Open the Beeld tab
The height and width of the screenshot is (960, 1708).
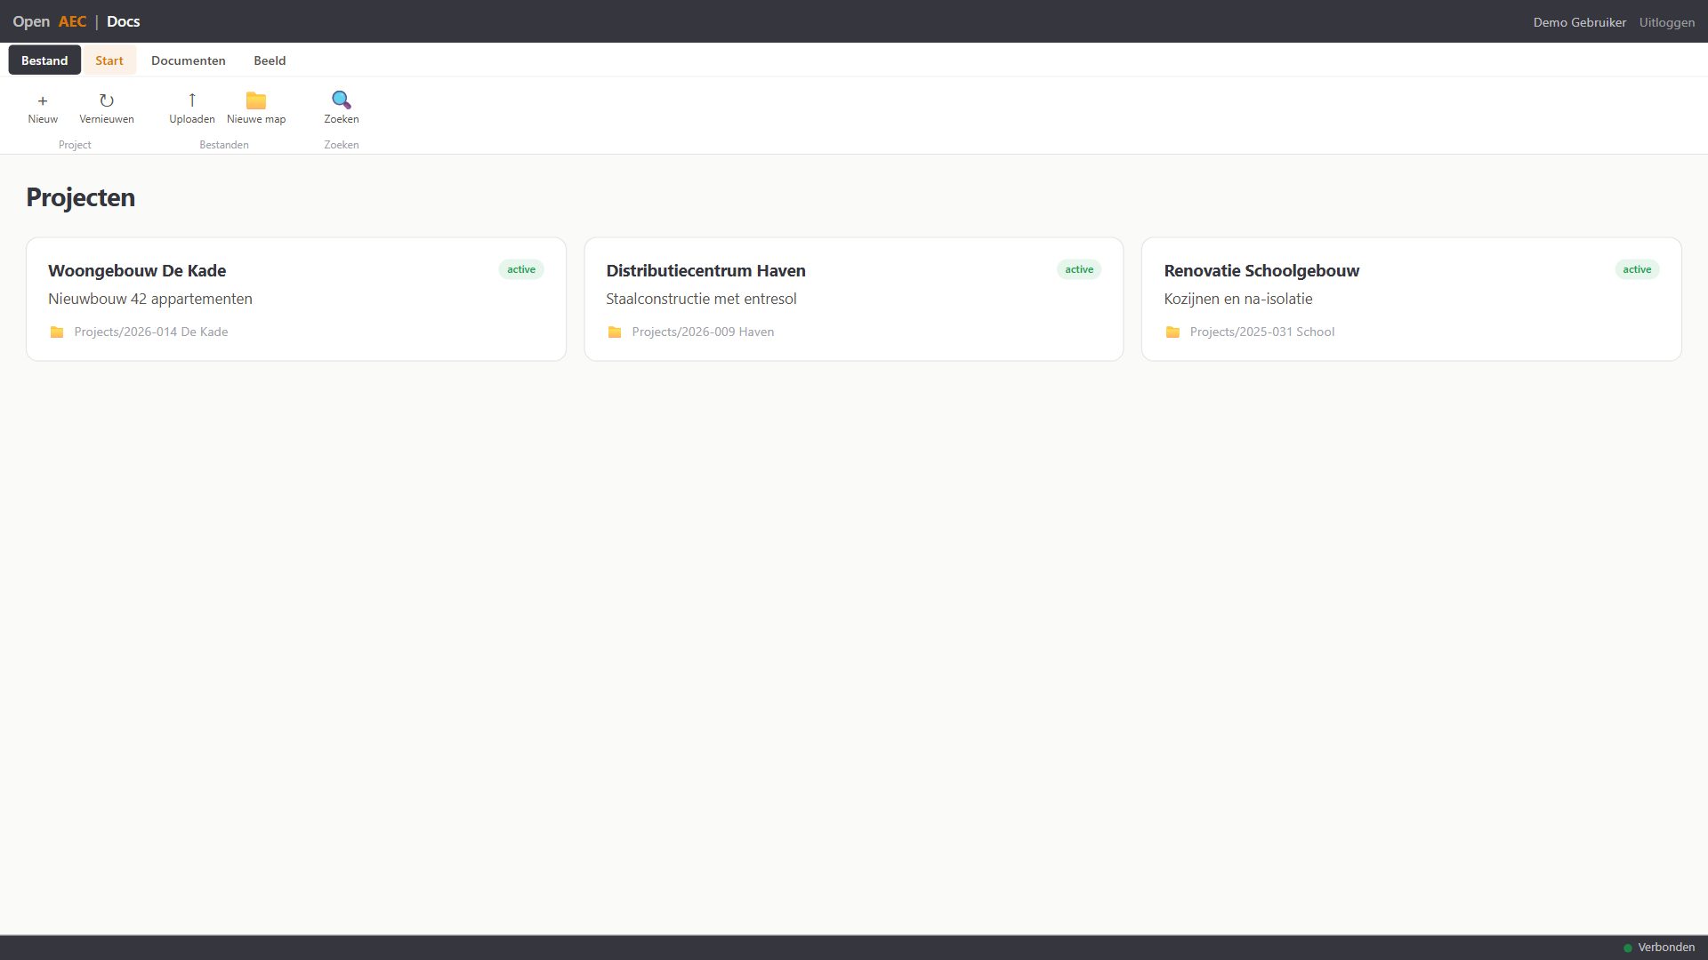(270, 60)
